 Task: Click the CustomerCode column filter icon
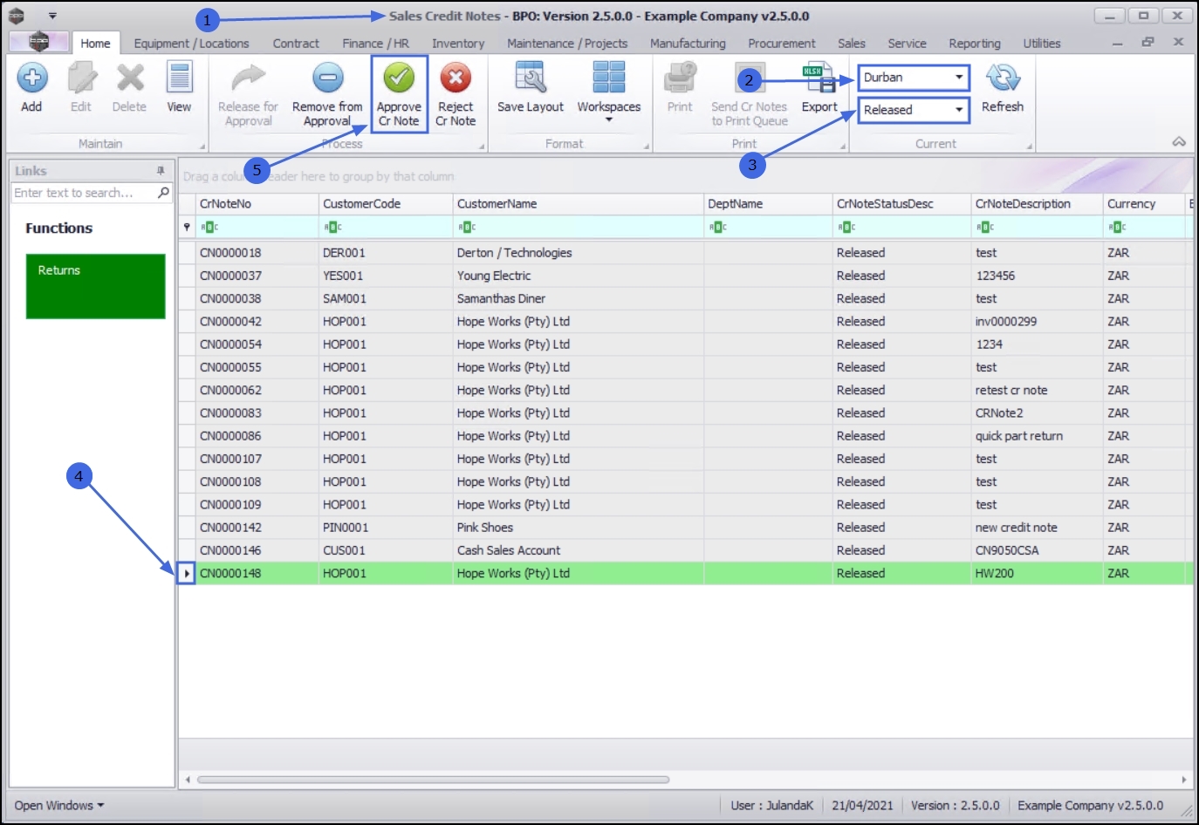tap(332, 228)
